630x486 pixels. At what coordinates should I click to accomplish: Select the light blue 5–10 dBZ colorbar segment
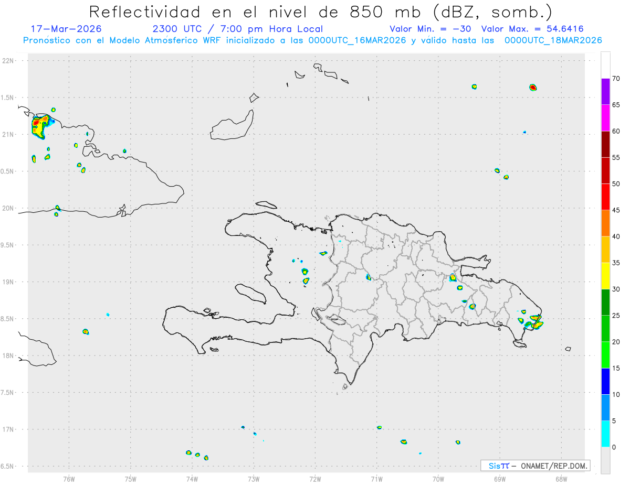[605, 407]
